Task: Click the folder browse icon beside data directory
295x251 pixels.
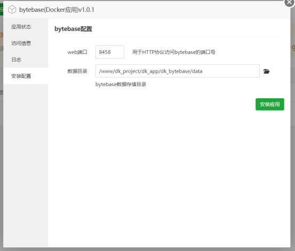Action: 266,71
